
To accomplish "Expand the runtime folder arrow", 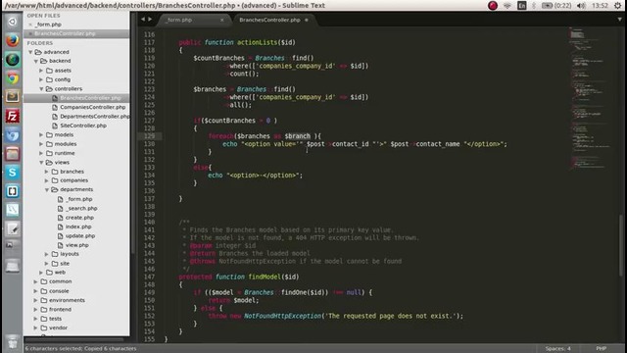I will pos(41,153).
